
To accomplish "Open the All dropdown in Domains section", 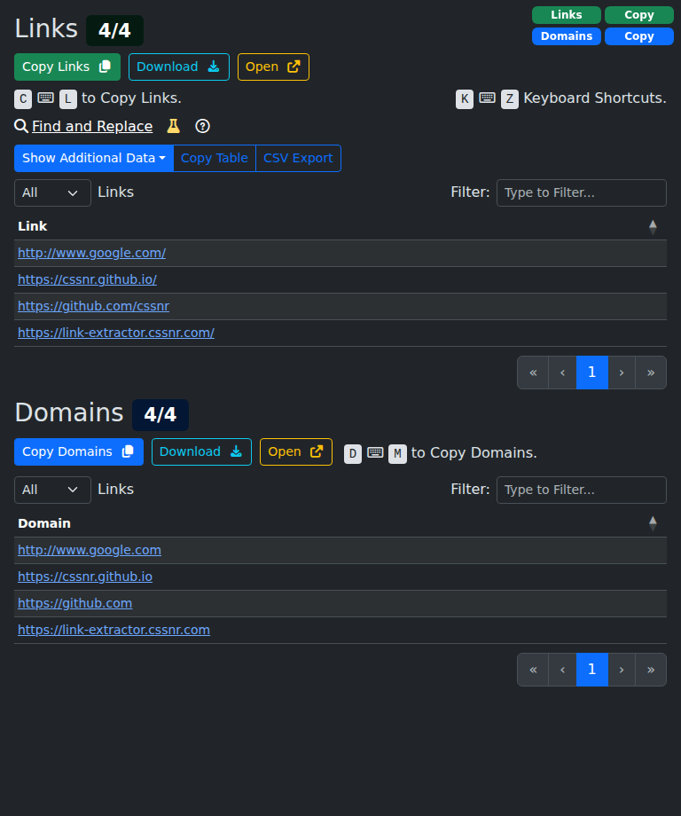I will coord(52,490).
